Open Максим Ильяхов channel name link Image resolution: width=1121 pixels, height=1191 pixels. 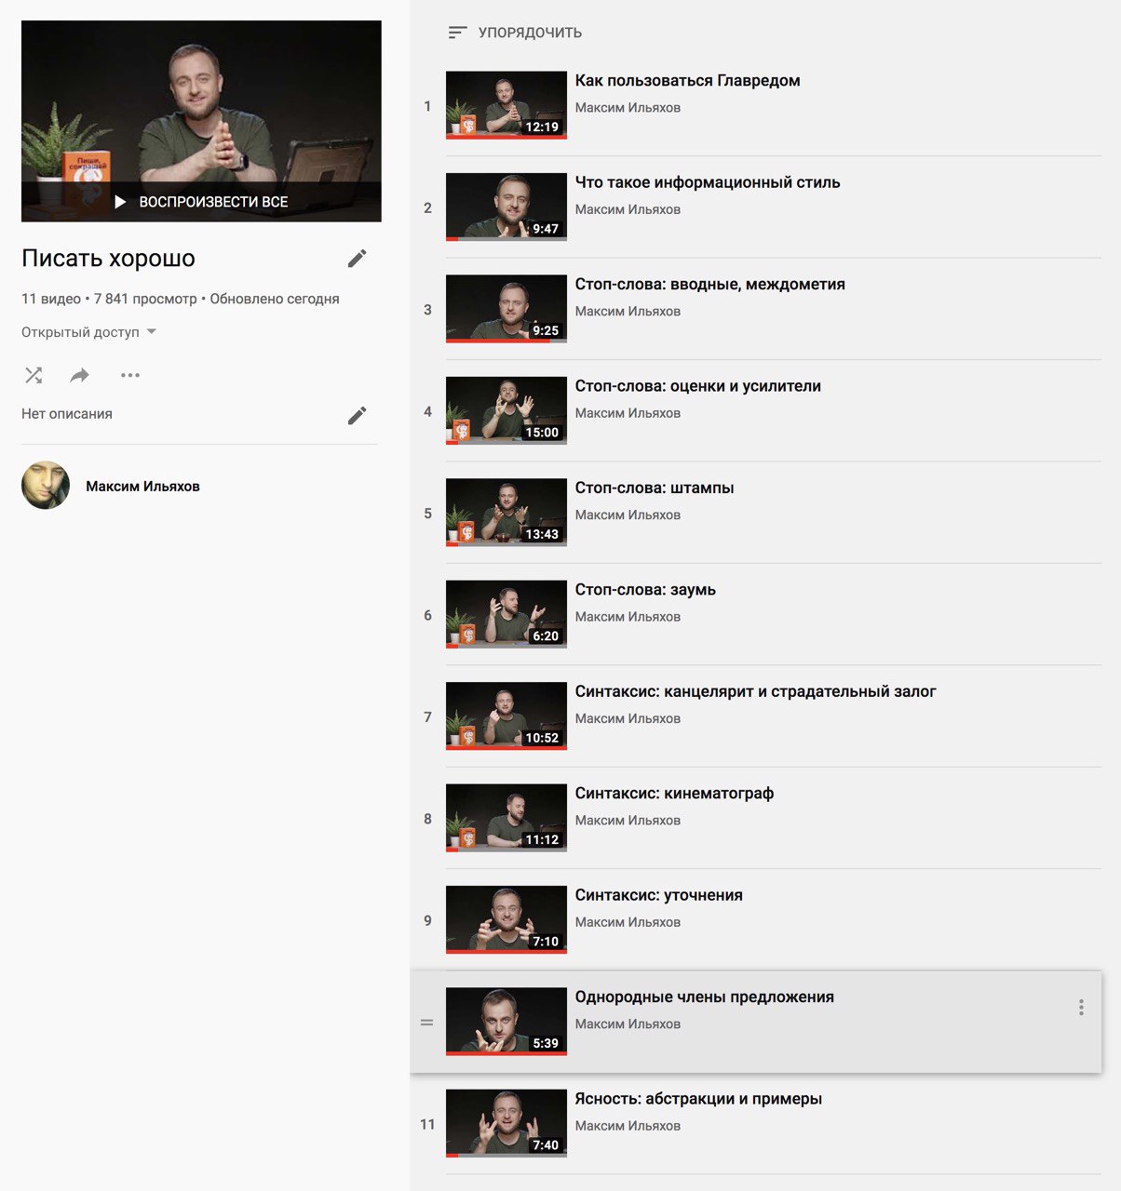tap(142, 486)
